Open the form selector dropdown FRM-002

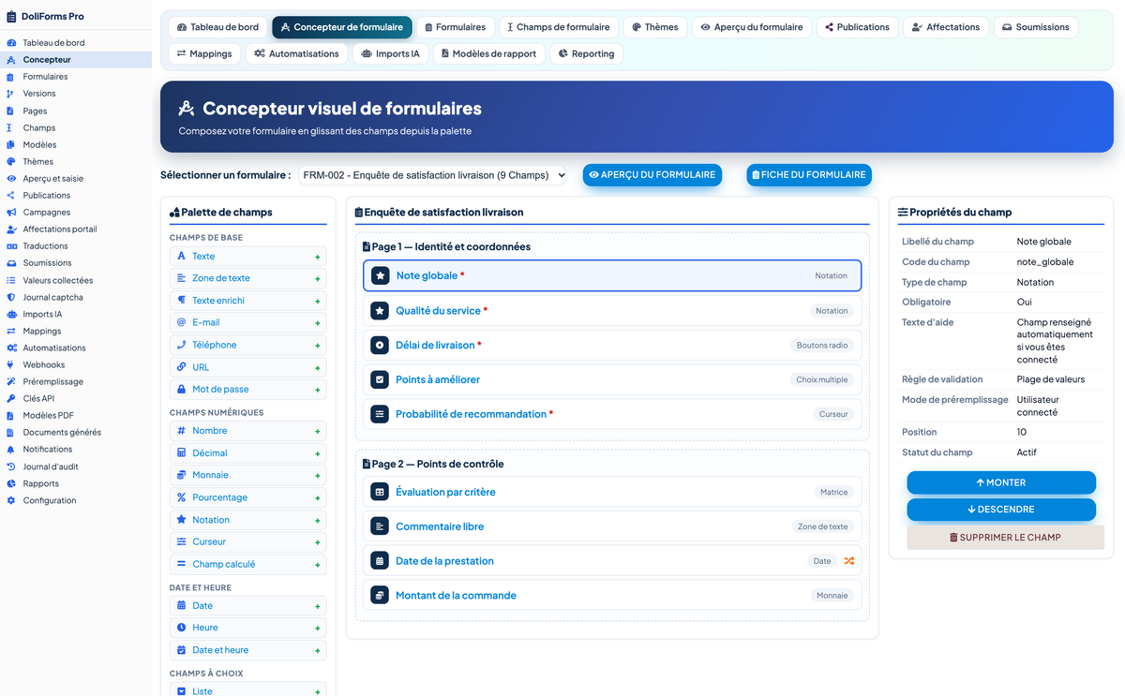point(433,175)
